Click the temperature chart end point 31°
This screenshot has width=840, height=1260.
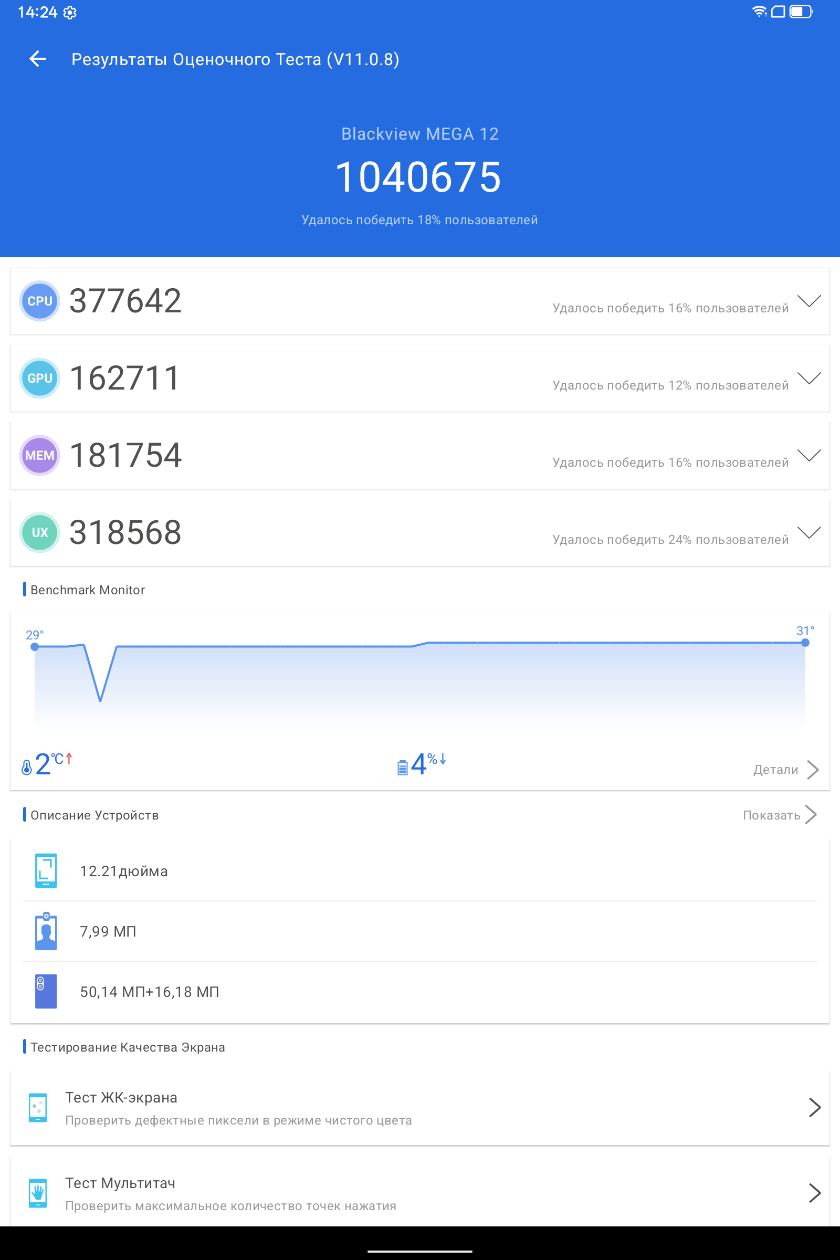click(805, 642)
